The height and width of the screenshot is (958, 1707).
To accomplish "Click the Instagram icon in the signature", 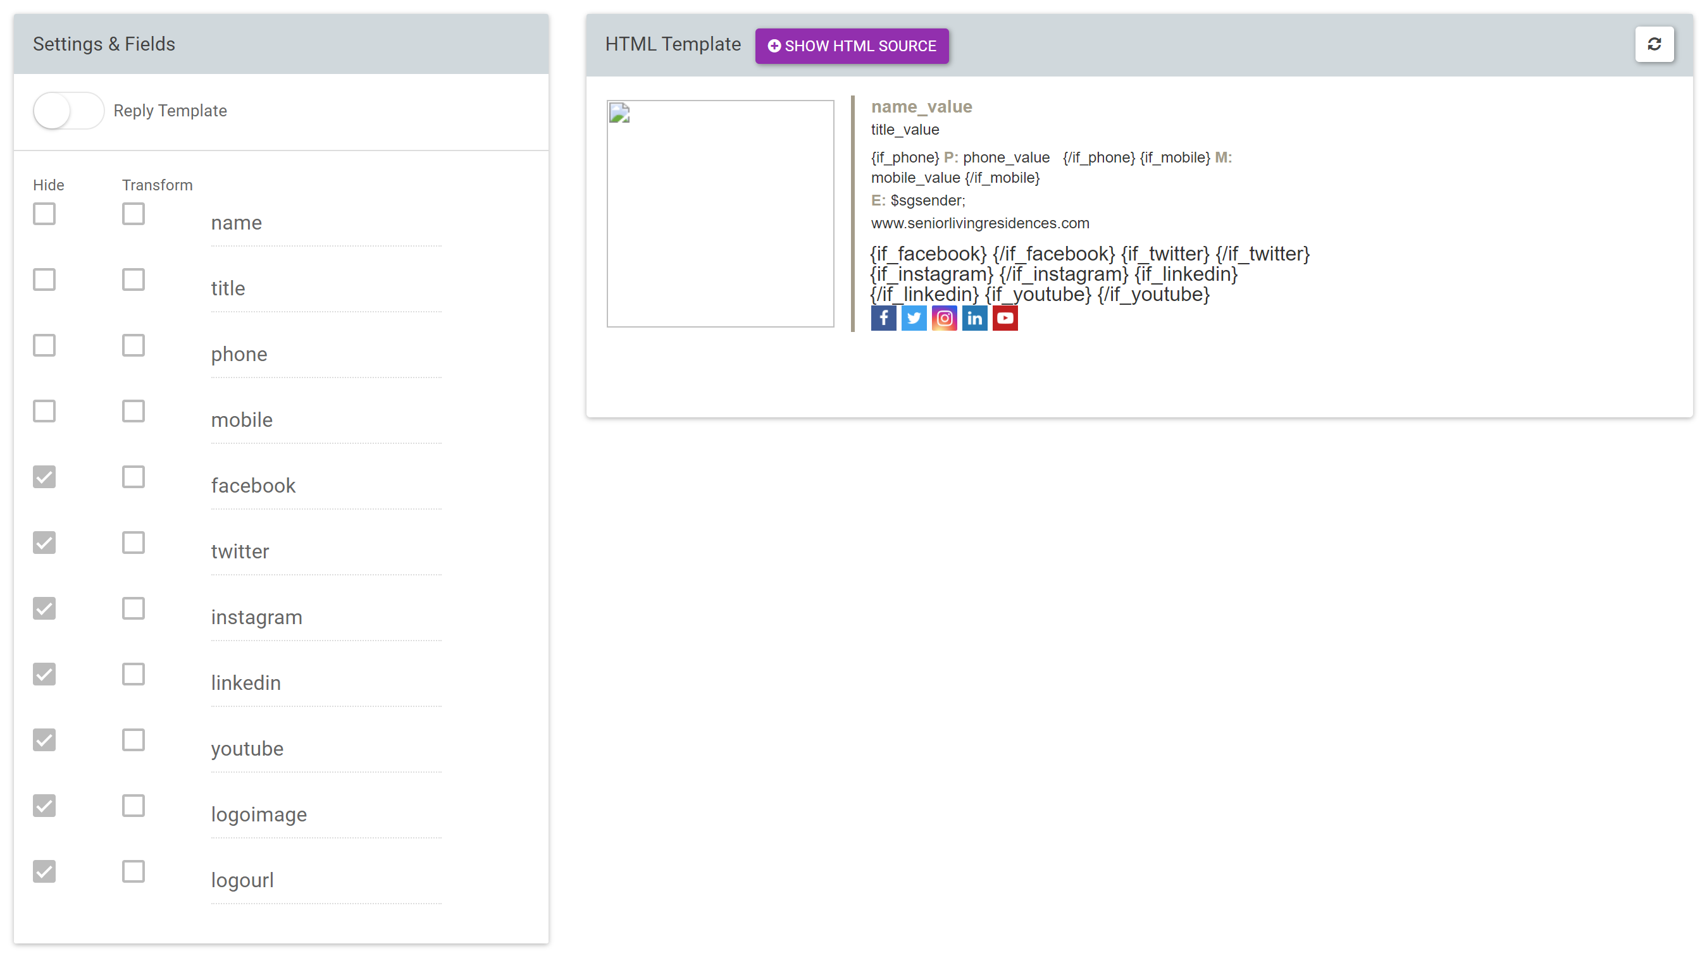I will tap(944, 318).
